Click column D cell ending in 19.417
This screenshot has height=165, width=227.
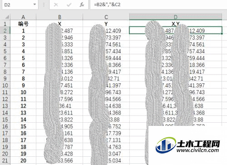click(176, 72)
